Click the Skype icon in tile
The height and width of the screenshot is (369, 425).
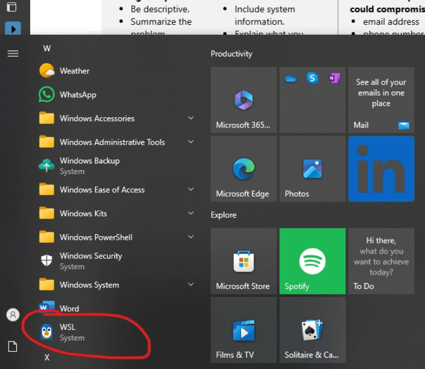point(312,78)
